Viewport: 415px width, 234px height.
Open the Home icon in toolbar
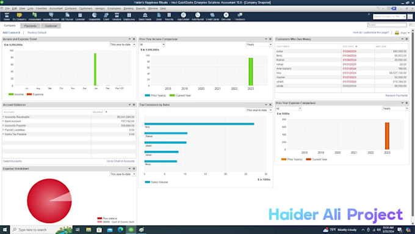[7, 16]
